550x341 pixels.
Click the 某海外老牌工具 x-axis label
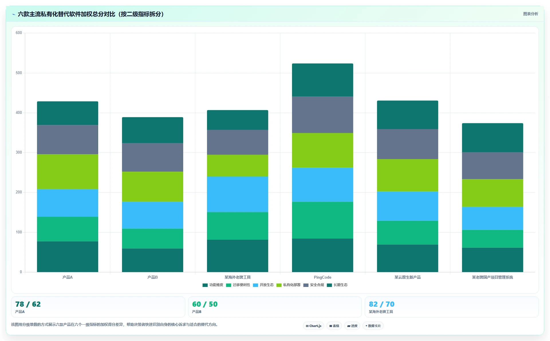238,277
